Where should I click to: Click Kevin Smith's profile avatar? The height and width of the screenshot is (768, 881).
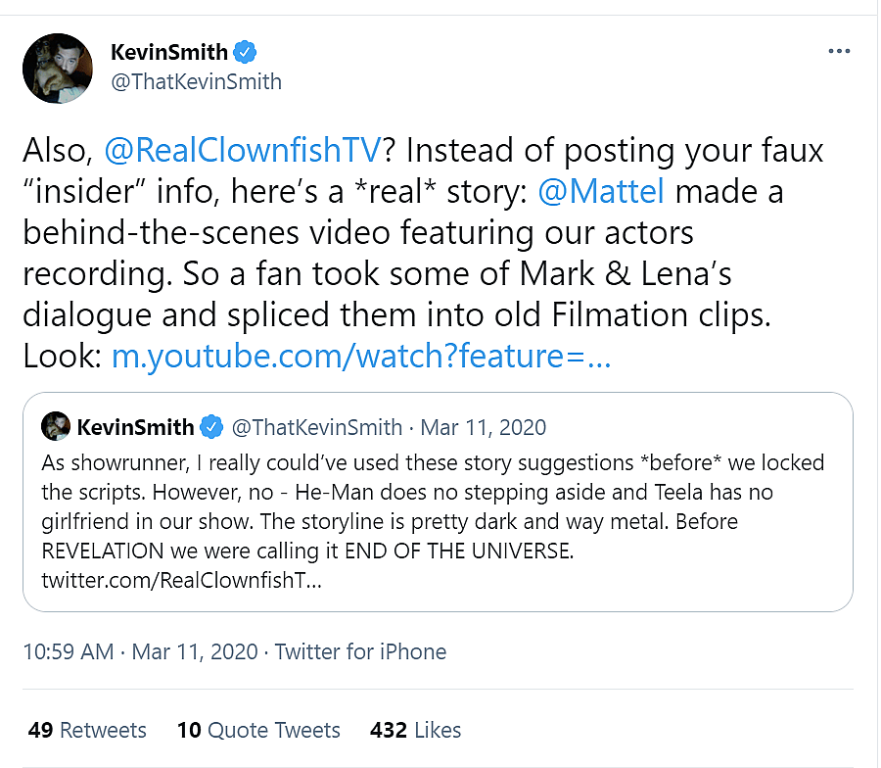57,68
